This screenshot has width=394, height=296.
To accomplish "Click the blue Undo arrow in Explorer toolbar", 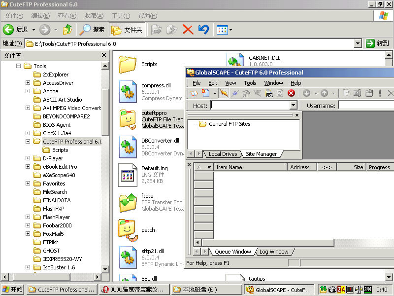I will (204, 30).
